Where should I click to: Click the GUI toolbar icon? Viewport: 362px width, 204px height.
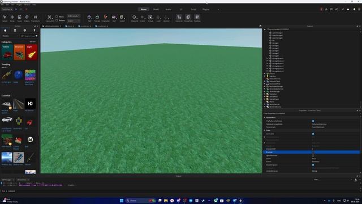click(114, 18)
